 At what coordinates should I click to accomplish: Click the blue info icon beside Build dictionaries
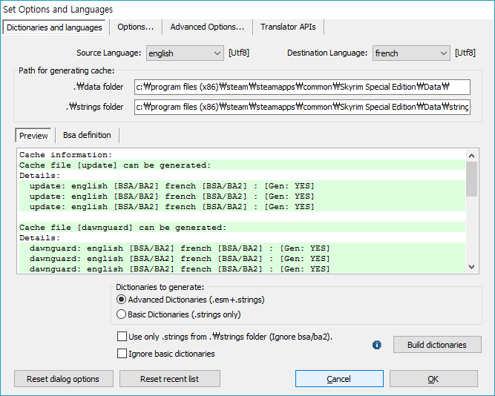coord(376,345)
